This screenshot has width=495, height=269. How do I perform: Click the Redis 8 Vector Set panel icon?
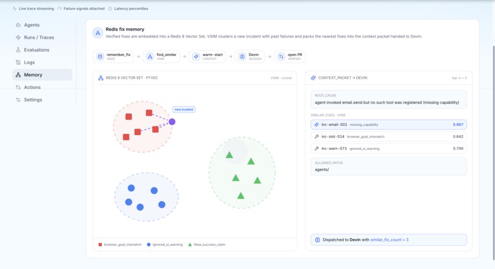101,78
